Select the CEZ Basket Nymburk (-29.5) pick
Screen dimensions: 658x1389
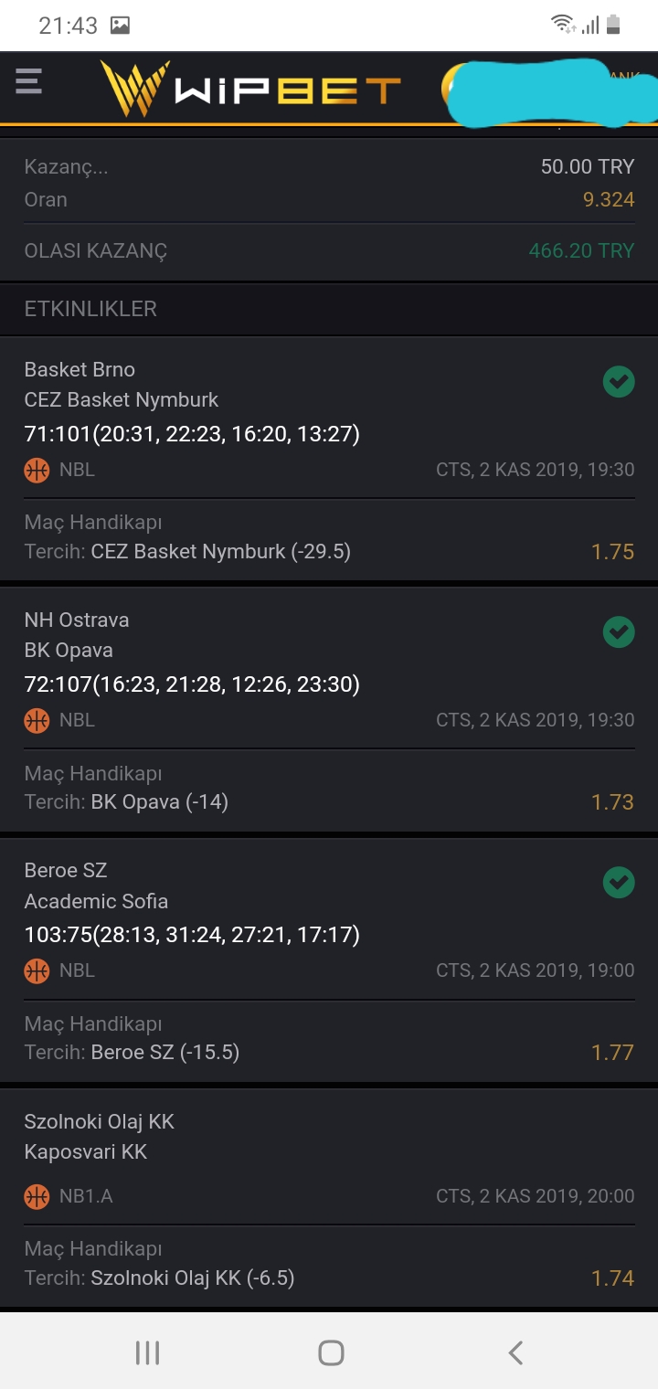click(x=221, y=551)
